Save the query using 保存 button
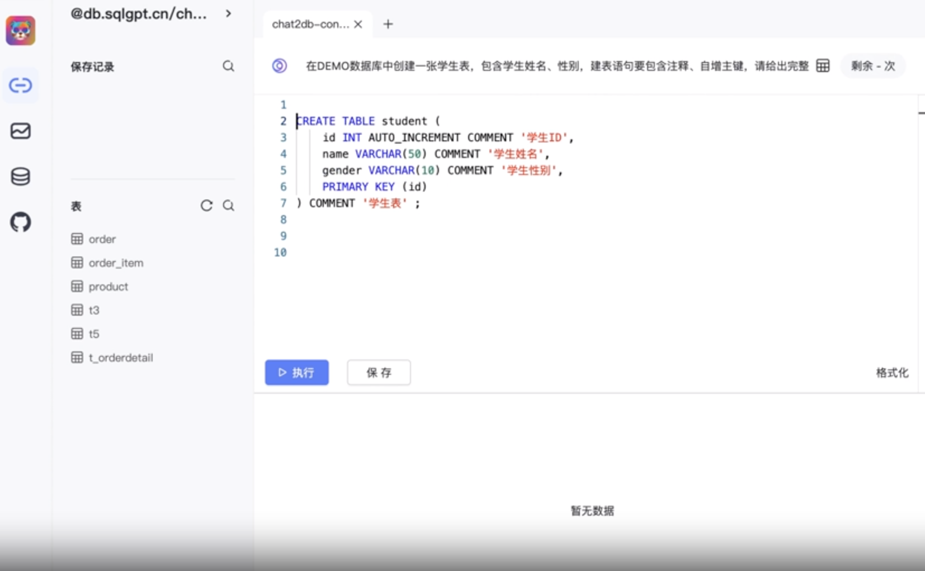Viewport: 925px width, 571px height. coord(379,373)
